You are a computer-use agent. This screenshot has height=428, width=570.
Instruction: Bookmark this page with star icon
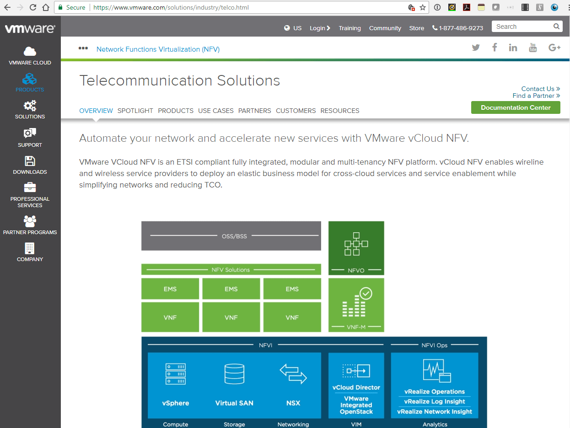pyautogui.click(x=423, y=7)
